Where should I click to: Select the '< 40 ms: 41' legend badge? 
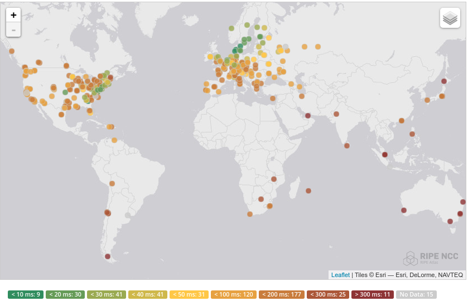click(x=147, y=294)
